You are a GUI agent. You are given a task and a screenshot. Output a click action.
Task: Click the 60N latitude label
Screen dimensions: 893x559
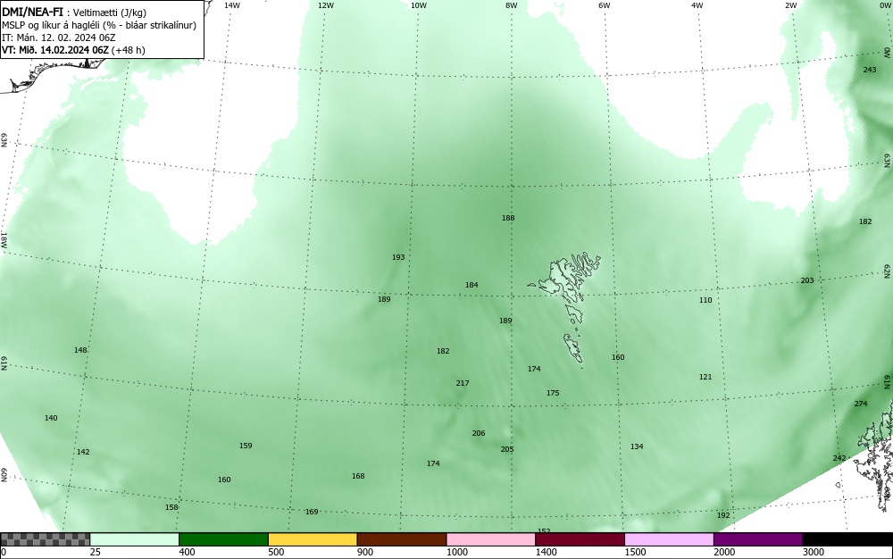[4, 475]
